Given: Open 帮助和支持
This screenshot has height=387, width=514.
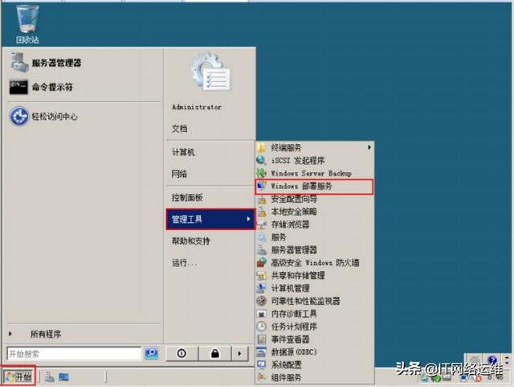Looking at the screenshot, I should tap(191, 241).
